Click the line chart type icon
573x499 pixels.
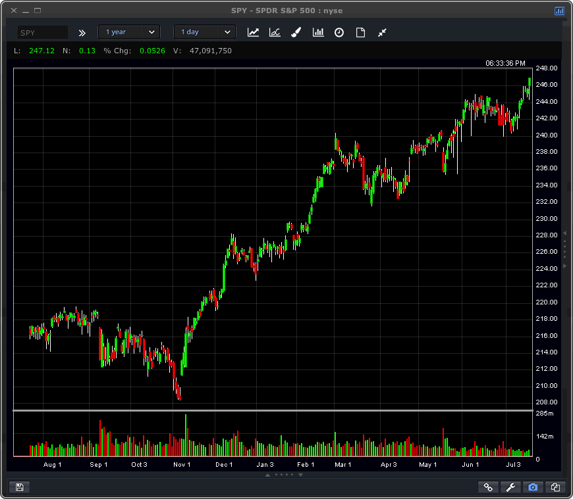[x=253, y=32]
